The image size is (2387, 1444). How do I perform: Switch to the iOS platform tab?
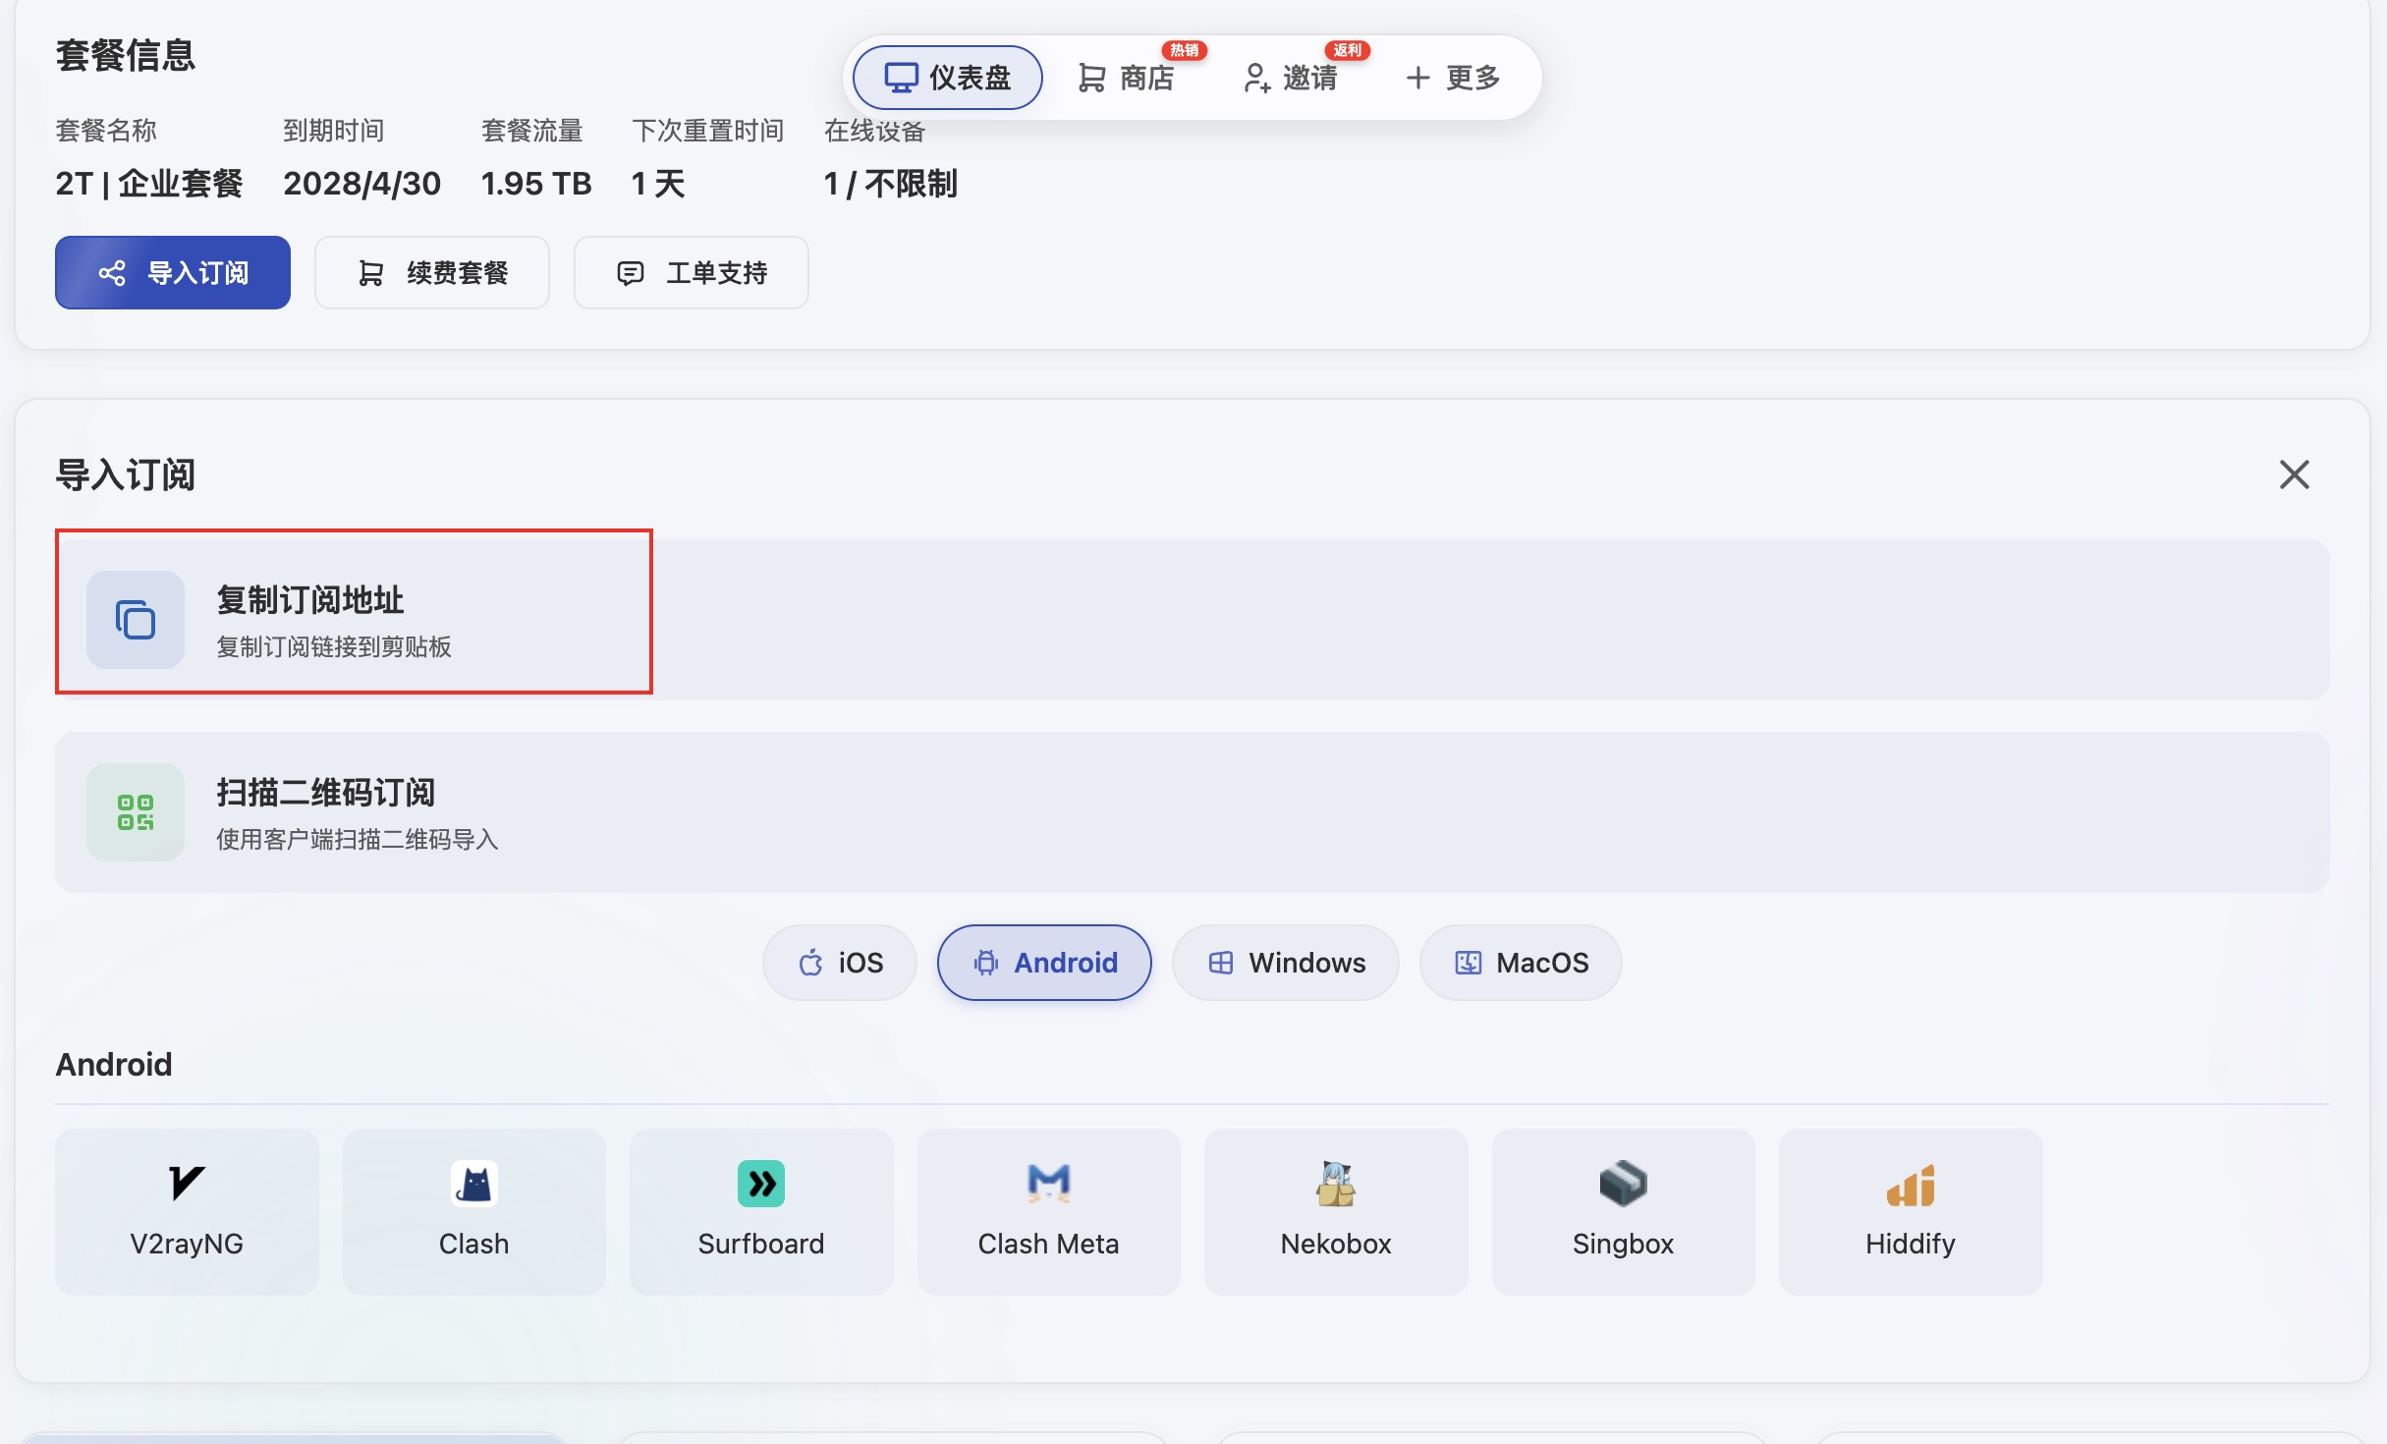840,963
